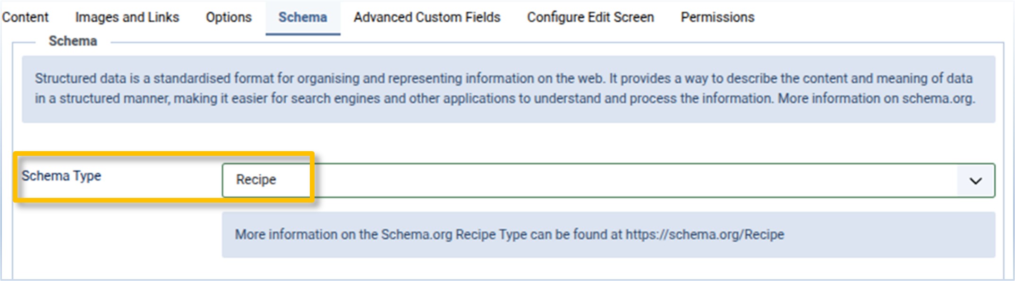Click 'search engines' phrase in the description
This screenshot has height=281, width=1015.
tap(336, 99)
